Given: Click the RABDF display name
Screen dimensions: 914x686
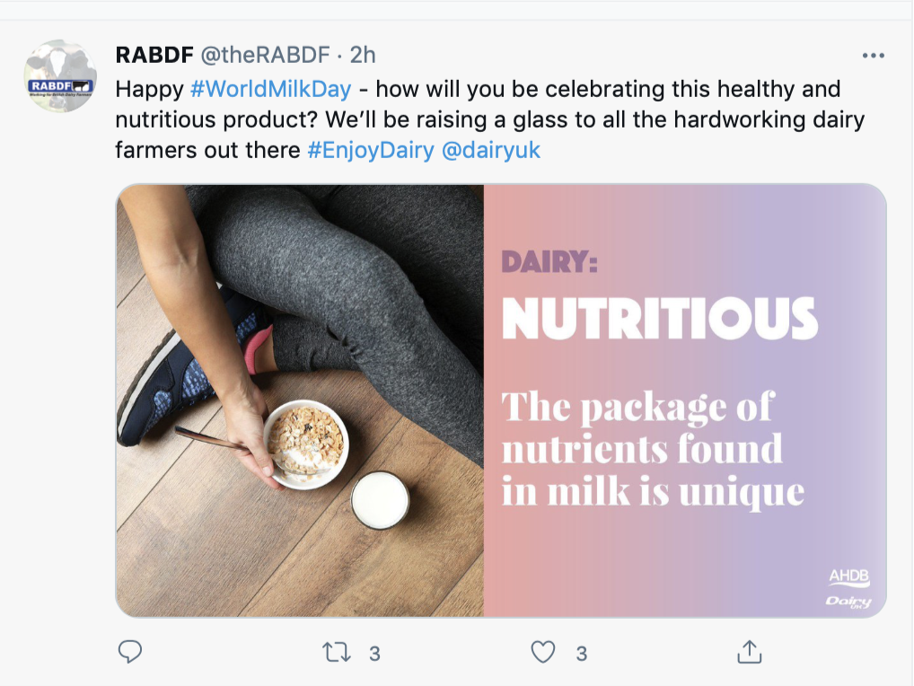Looking at the screenshot, I should 154,56.
